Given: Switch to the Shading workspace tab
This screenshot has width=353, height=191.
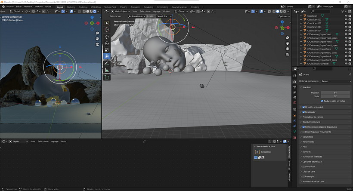Looking at the screenshot, I should tap(123, 7).
